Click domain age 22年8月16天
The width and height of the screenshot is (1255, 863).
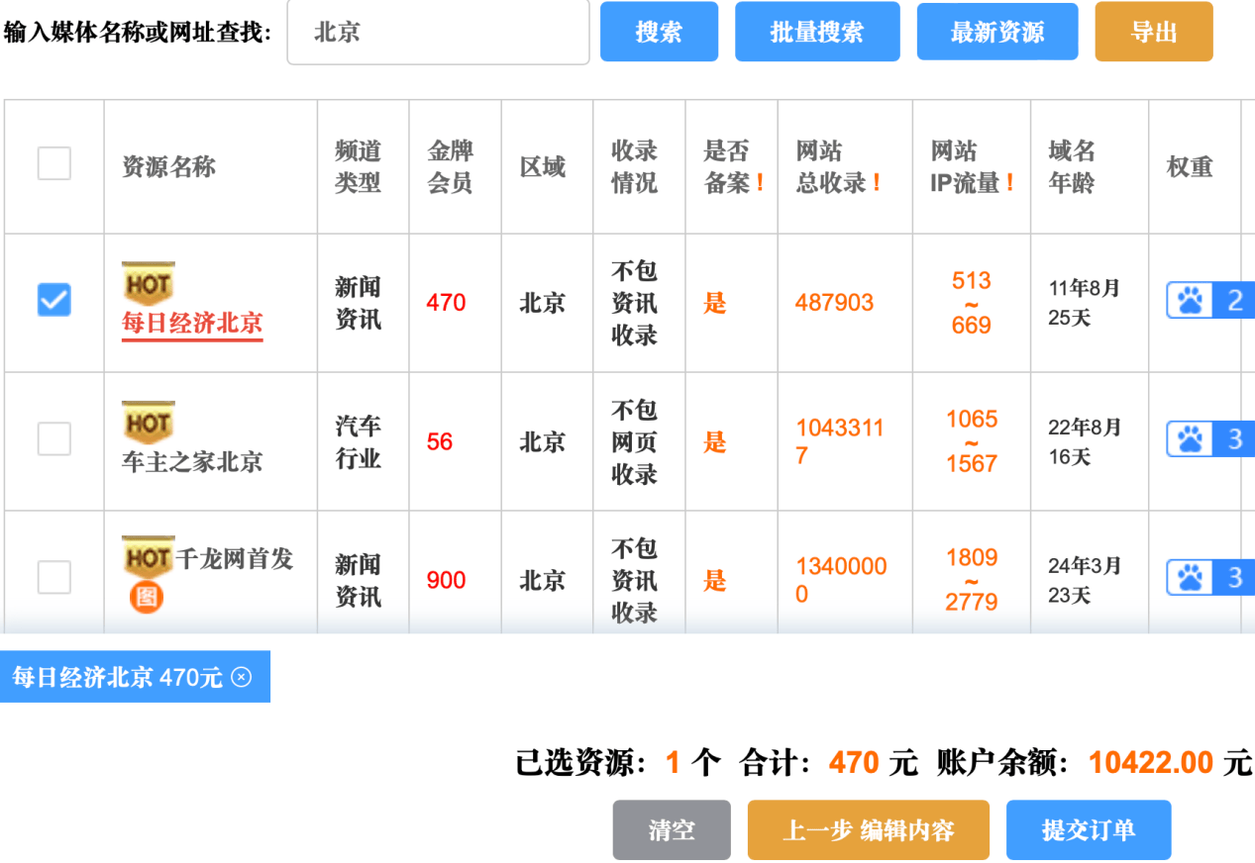click(x=1085, y=441)
